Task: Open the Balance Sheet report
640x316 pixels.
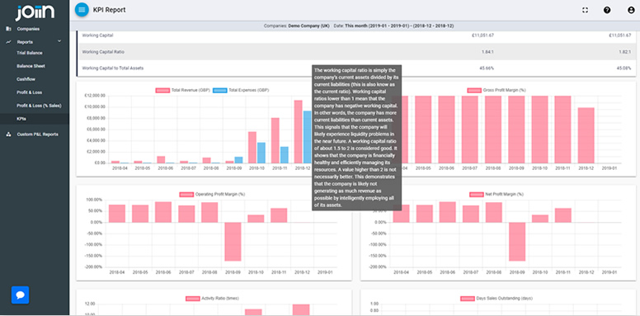Action: click(31, 66)
